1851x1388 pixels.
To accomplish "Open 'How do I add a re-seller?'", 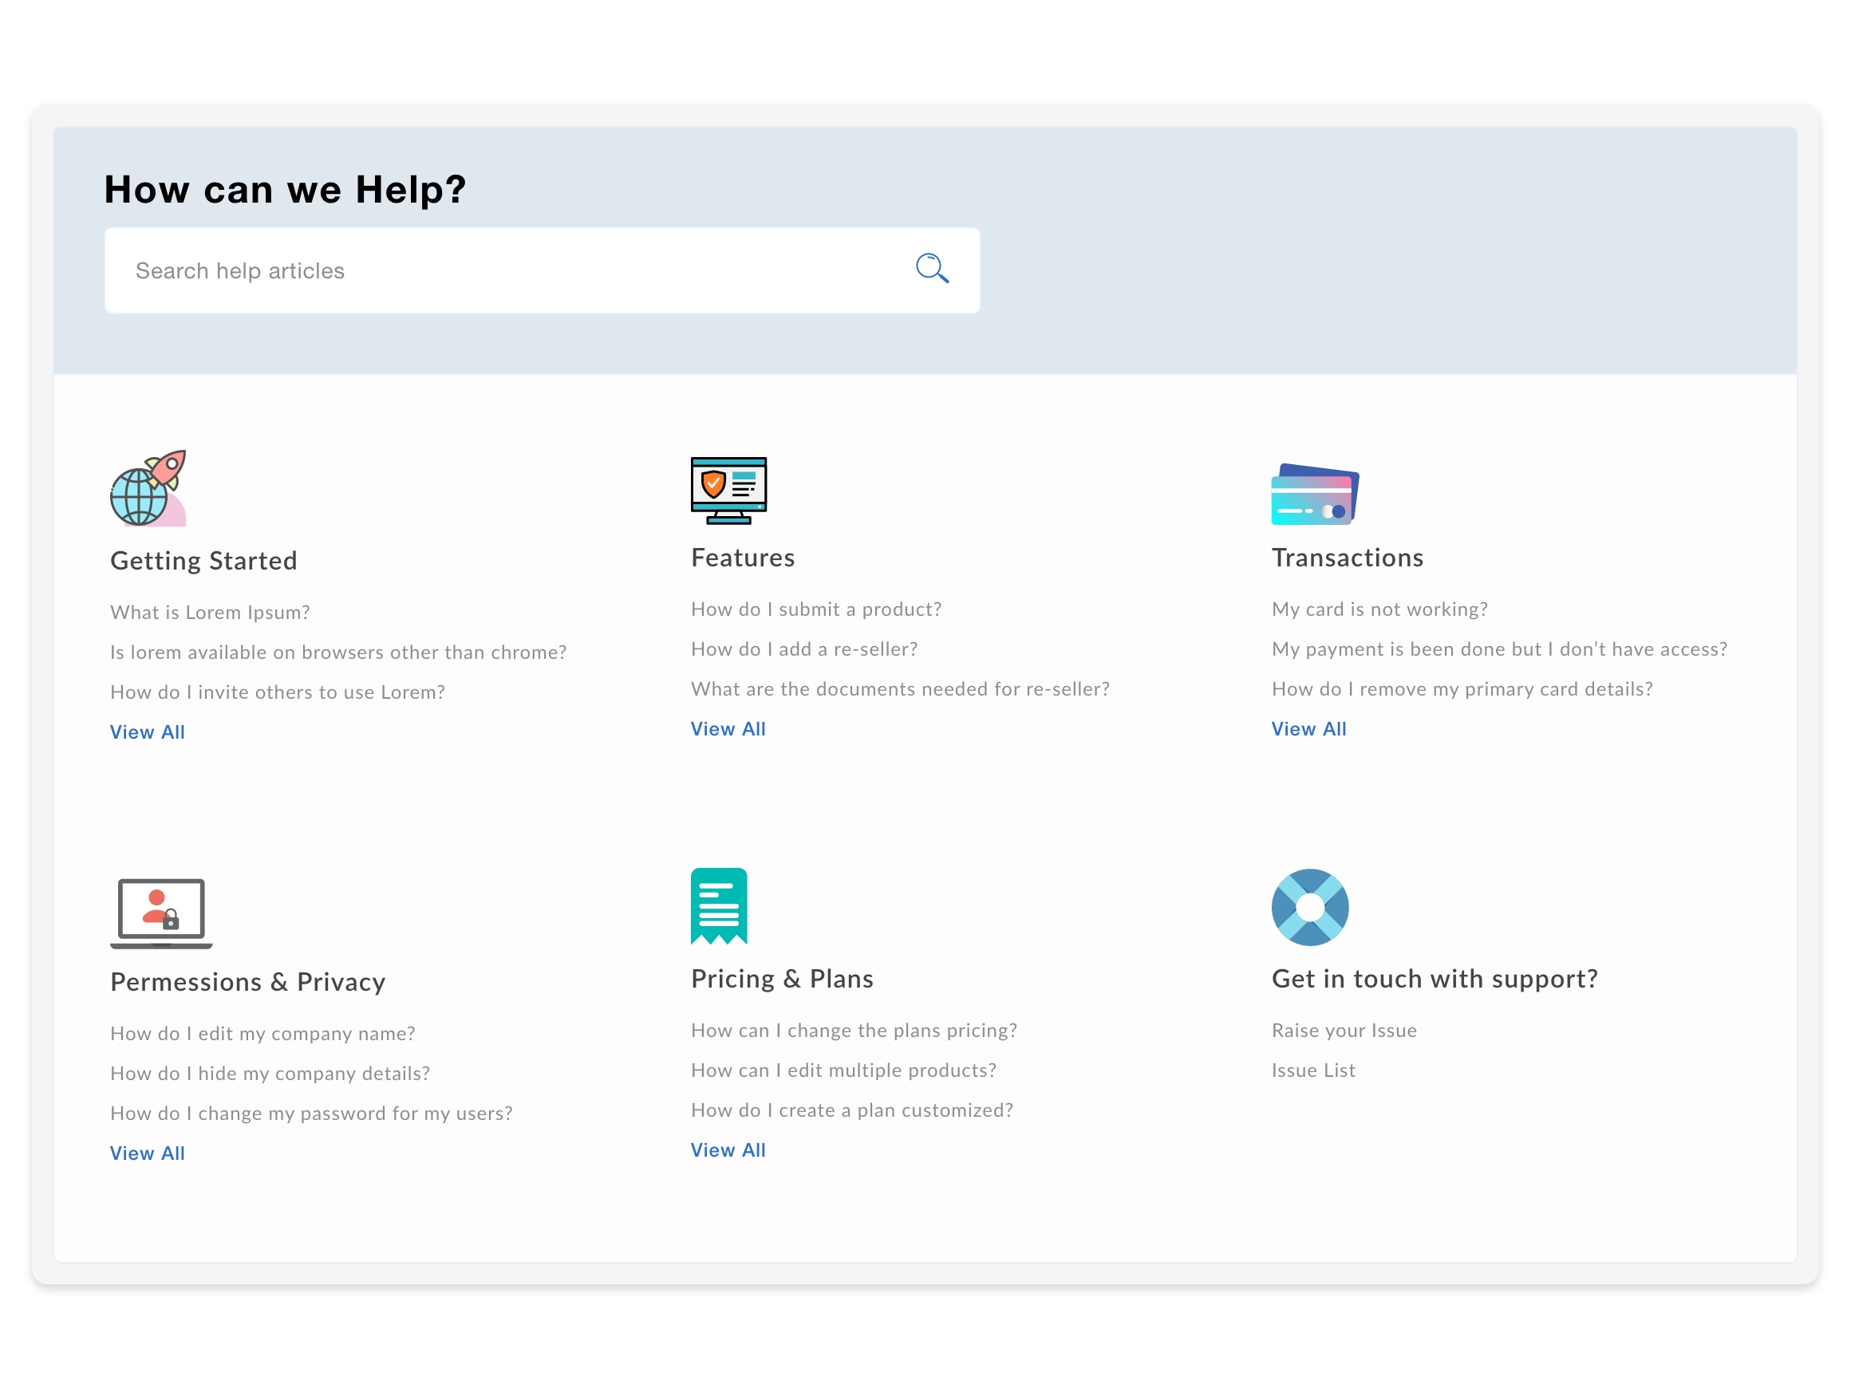I will [804, 649].
